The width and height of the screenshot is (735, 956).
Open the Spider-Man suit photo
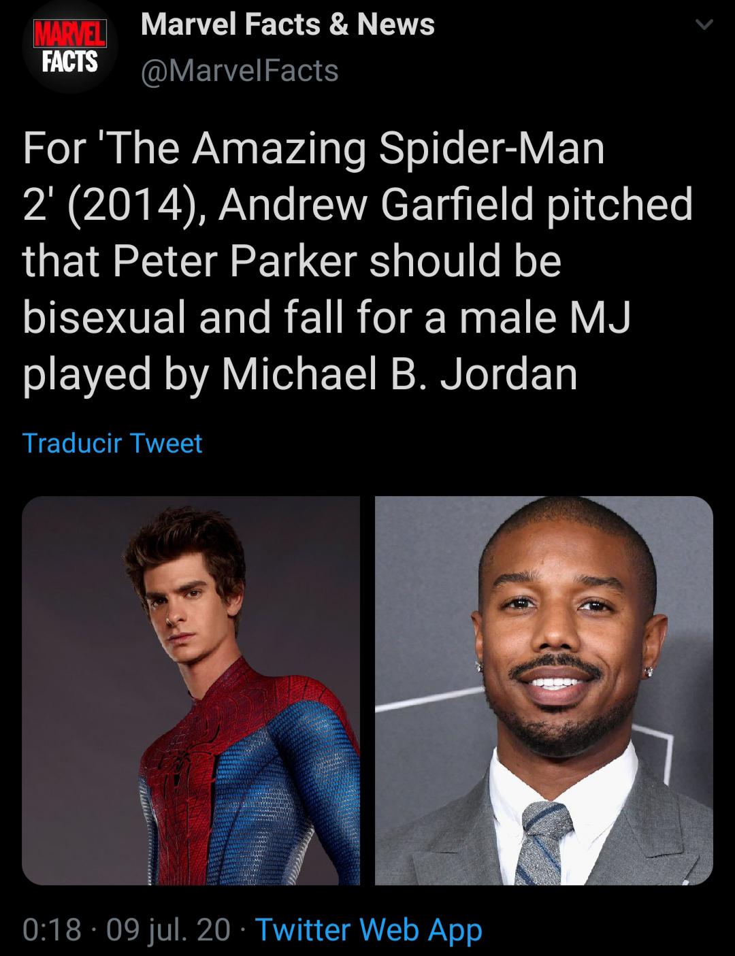pyautogui.click(x=191, y=690)
